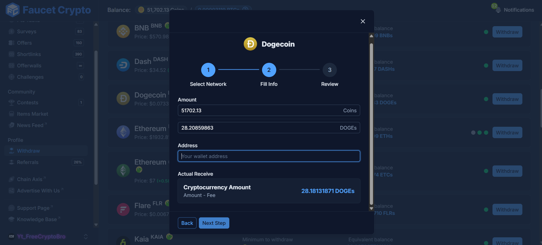
Task: Click the Dogecoin coin icon in the list
Action: (123, 98)
